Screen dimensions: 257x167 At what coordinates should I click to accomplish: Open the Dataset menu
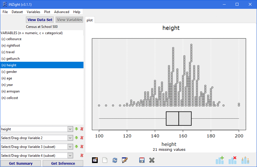(17, 12)
